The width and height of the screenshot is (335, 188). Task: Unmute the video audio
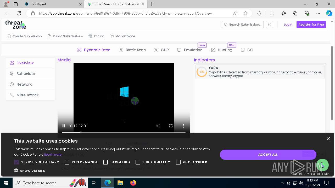158,126
